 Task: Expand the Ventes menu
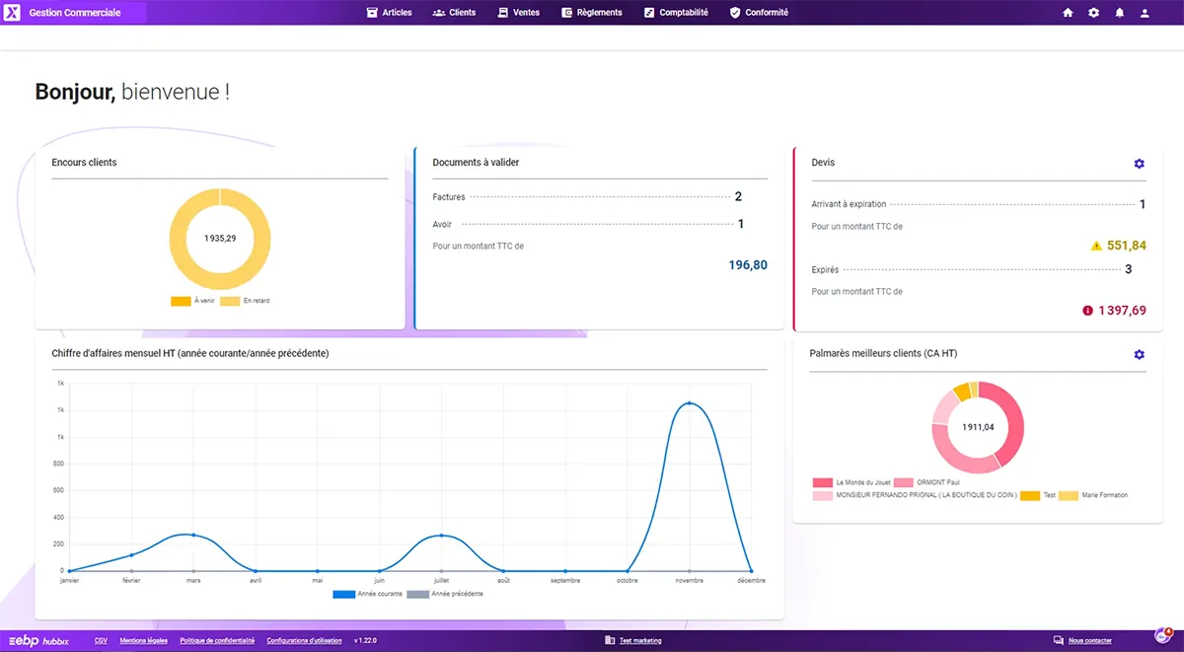tap(519, 13)
